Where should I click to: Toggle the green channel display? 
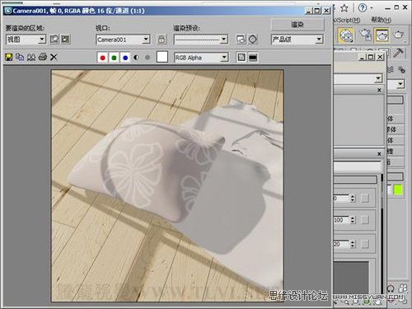[114, 58]
